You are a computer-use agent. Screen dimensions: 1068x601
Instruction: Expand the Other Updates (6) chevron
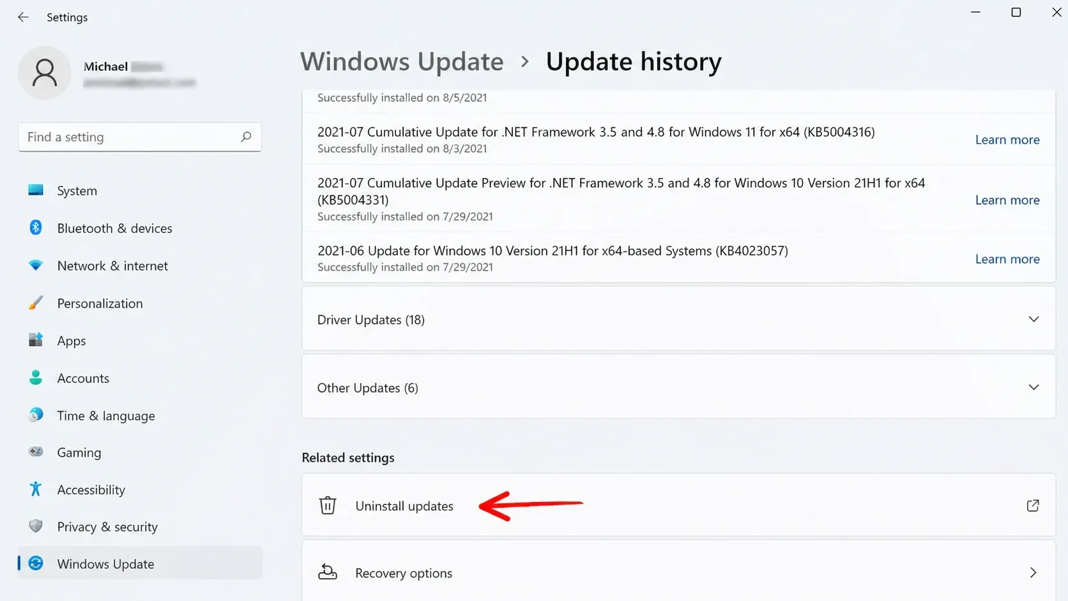tap(1034, 388)
